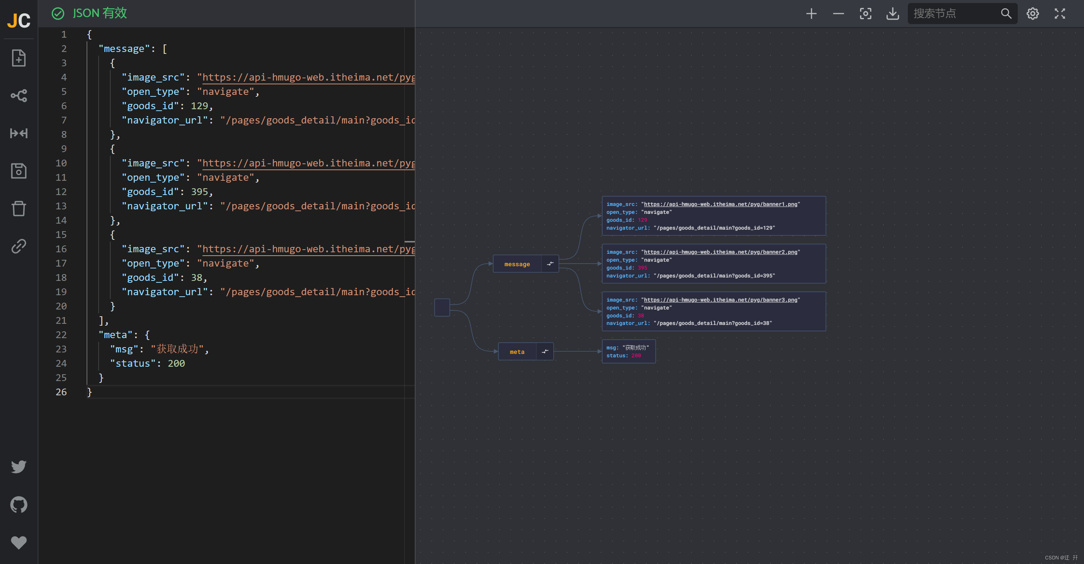Click the "message" key on line 2
1084x564 pixels.
pos(124,49)
